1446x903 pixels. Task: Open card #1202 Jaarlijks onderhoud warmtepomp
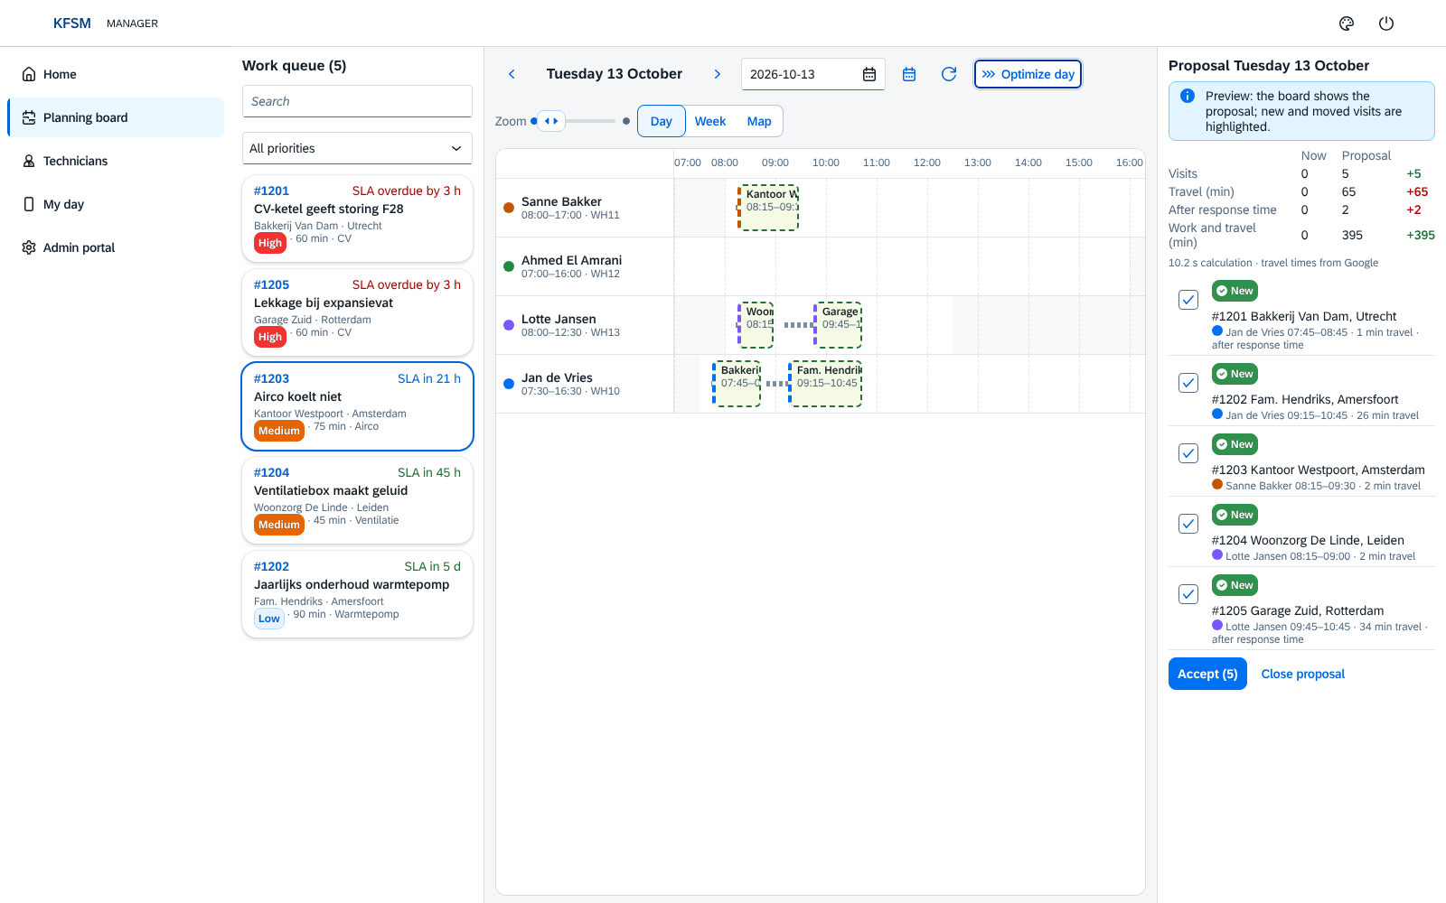click(x=357, y=594)
